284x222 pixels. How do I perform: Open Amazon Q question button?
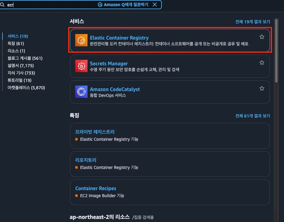(123, 5)
